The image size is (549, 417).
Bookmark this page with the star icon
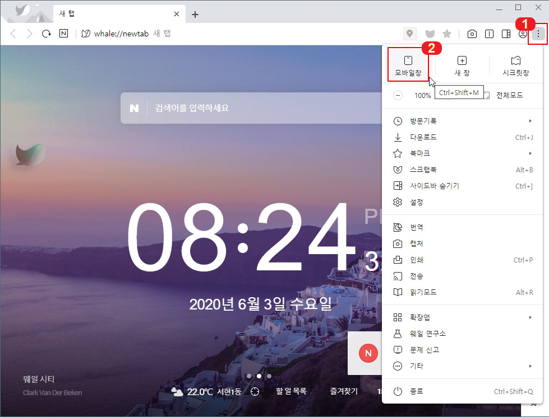coord(447,34)
